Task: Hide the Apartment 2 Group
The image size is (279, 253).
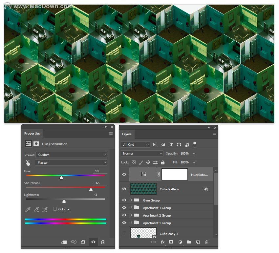Action: (124, 215)
